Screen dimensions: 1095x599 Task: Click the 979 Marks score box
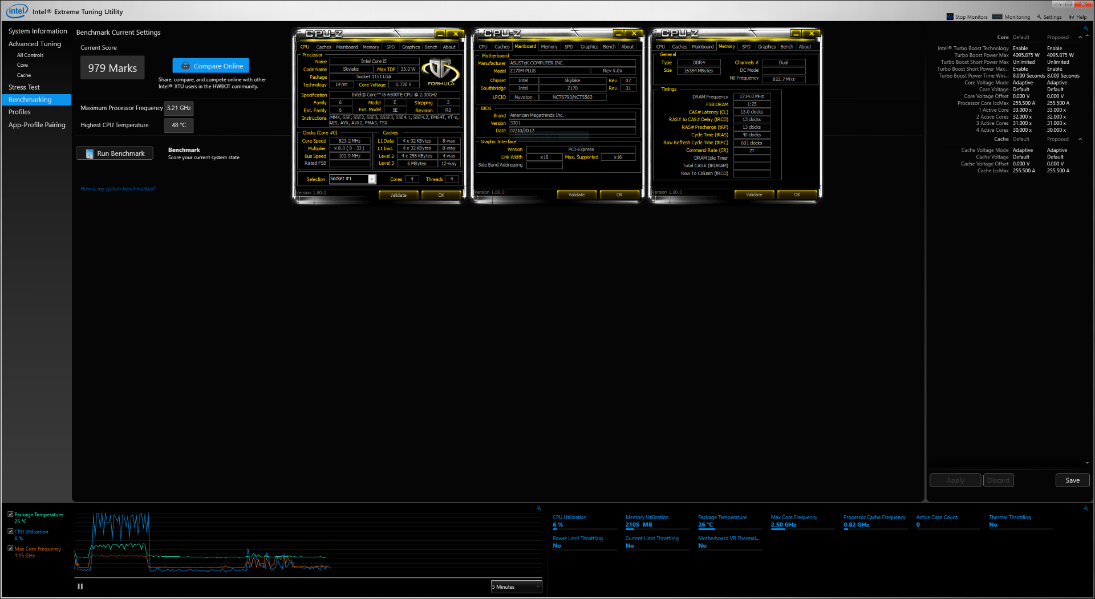(112, 68)
